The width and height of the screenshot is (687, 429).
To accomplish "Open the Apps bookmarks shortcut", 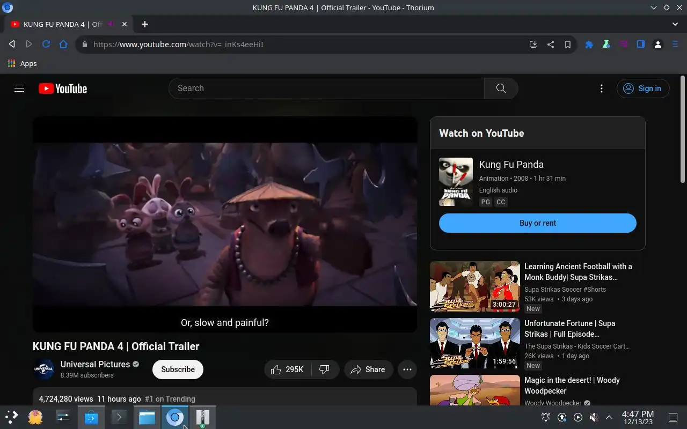I will coord(22,63).
